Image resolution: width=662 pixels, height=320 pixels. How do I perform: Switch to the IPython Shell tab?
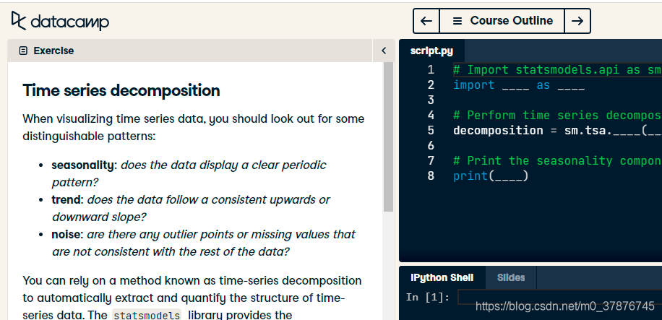click(x=442, y=277)
